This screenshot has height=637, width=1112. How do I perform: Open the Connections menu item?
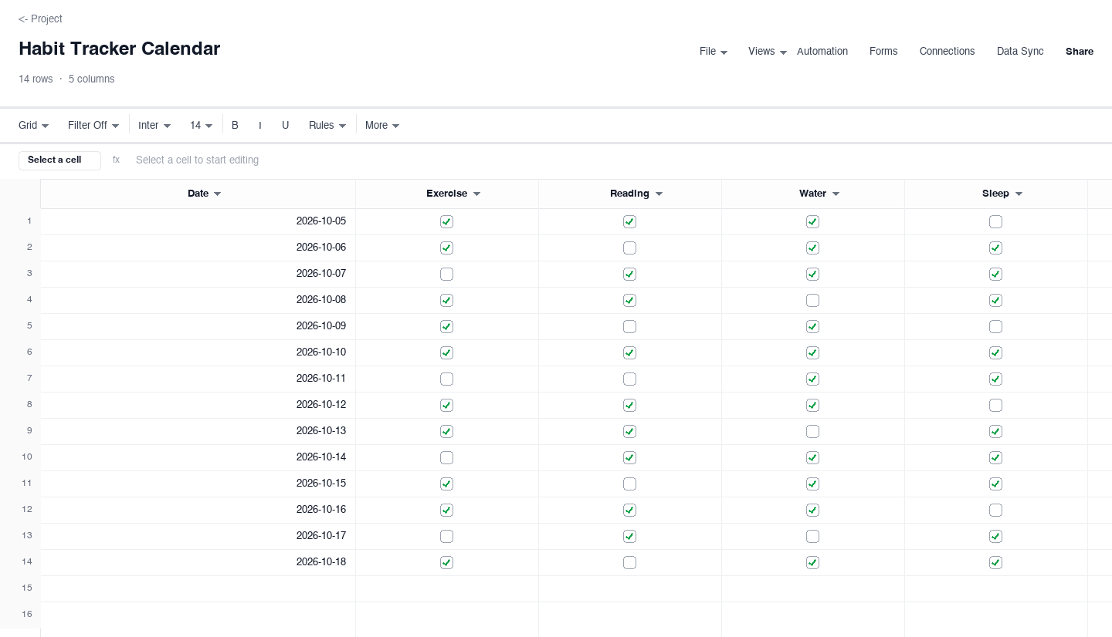point(947,52)
